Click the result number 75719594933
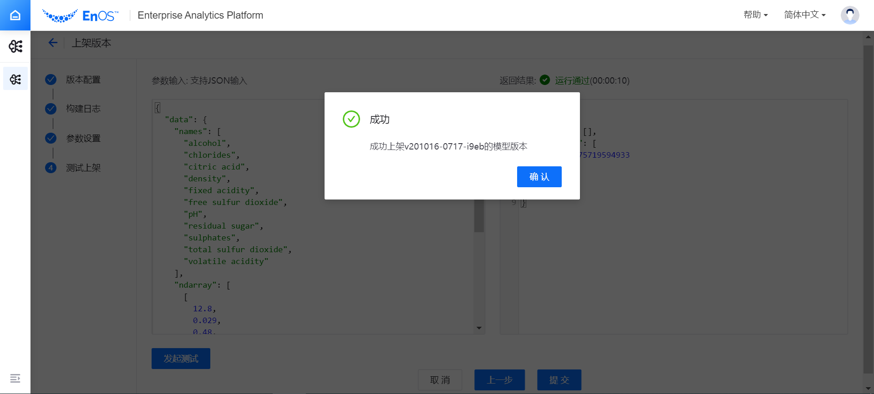This screenshot has width=874, height=394. coord(605,155)
